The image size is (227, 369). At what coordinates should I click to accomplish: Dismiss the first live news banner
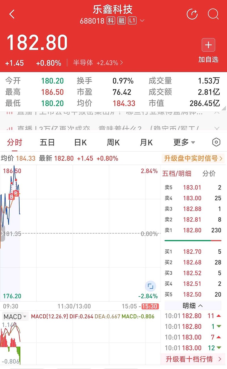[x=217, y=112]
